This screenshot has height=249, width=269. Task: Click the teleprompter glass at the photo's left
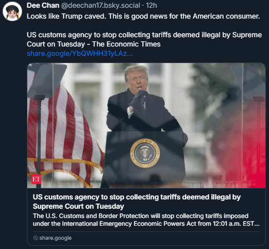click(47, 79)
